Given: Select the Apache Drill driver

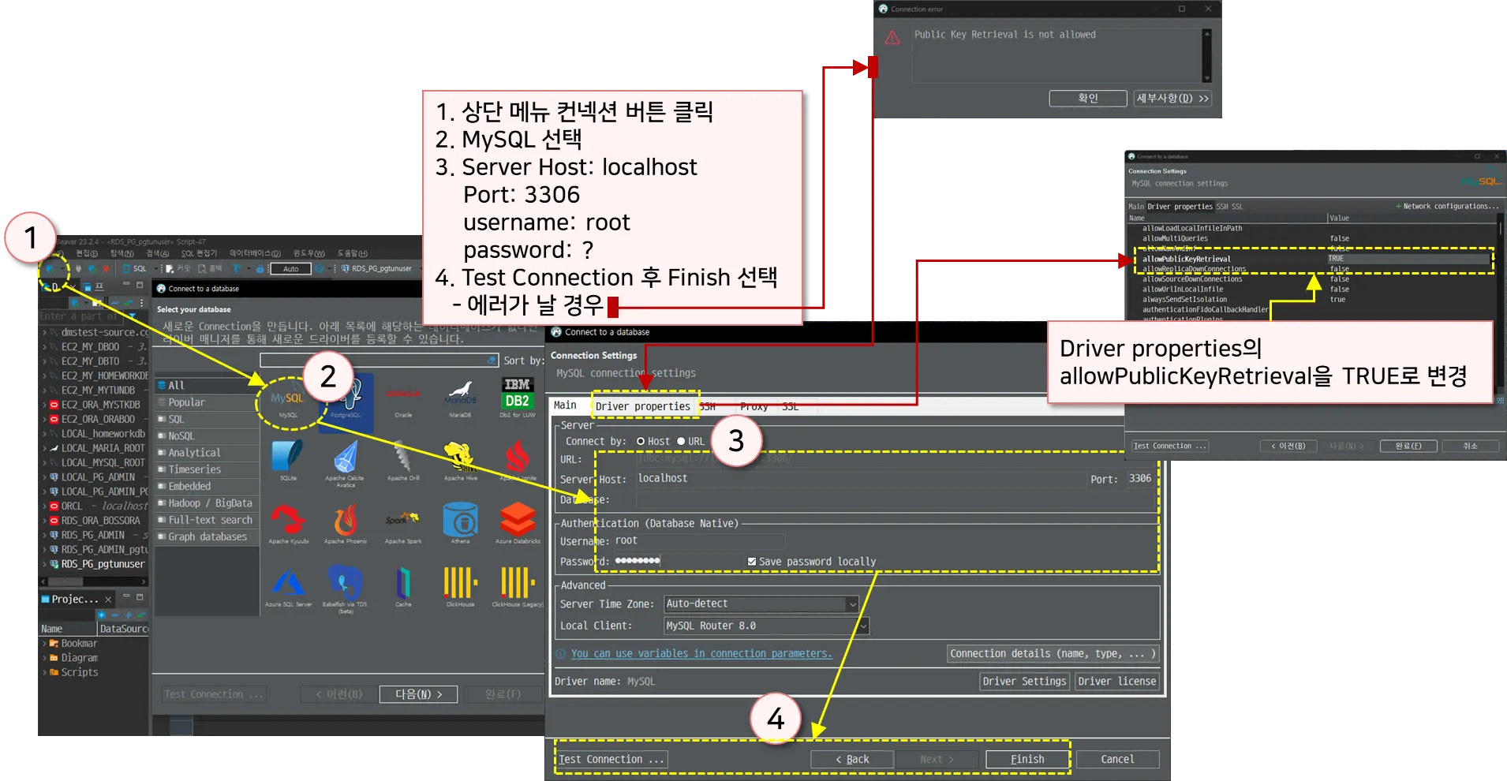Looking at the screenshot, I should (x=403, y=461).
